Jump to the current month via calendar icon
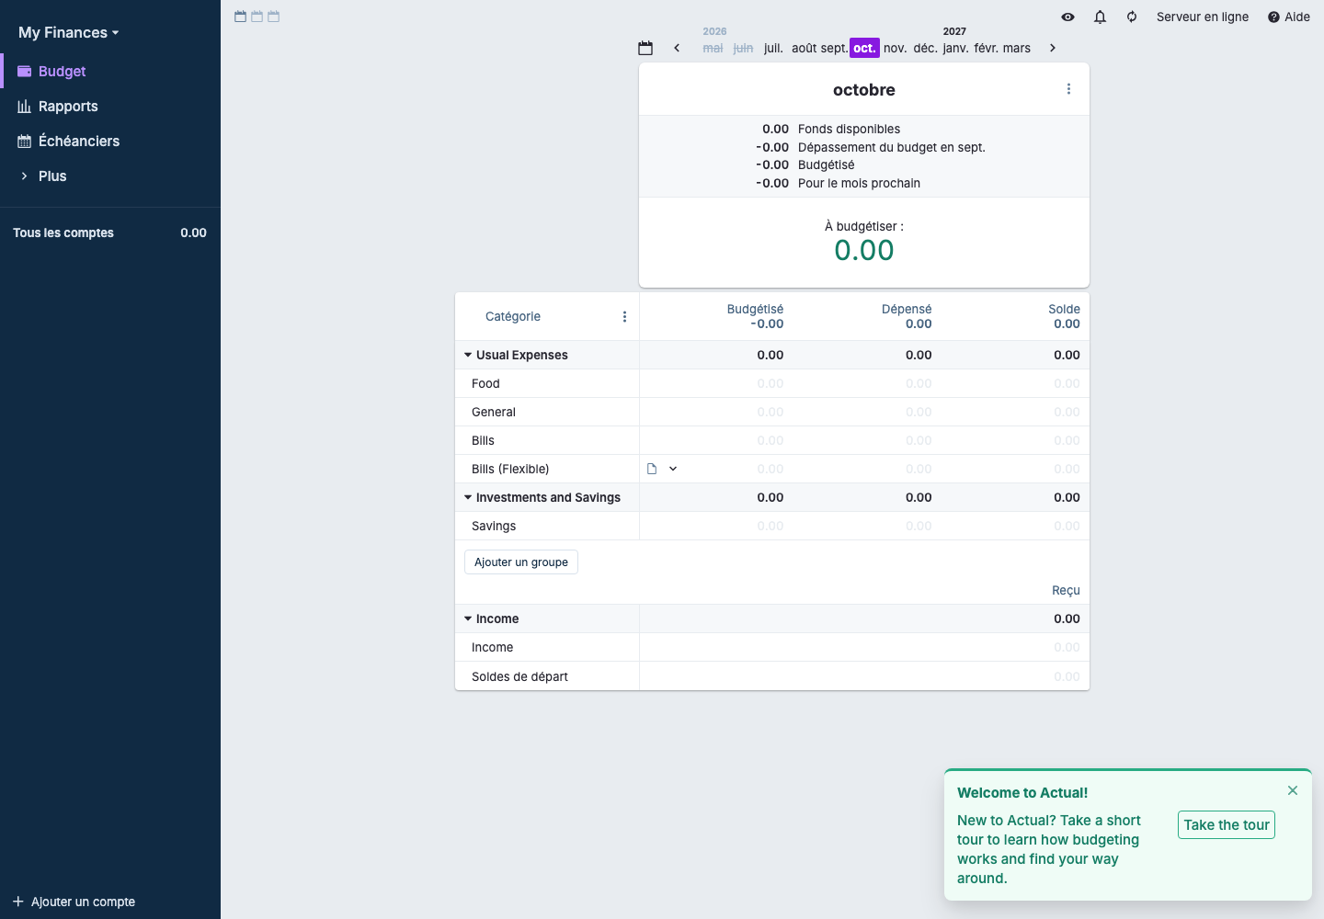The width and height of the screenshot is (1324, 919). pyautogui.click(x=645, y=48)
